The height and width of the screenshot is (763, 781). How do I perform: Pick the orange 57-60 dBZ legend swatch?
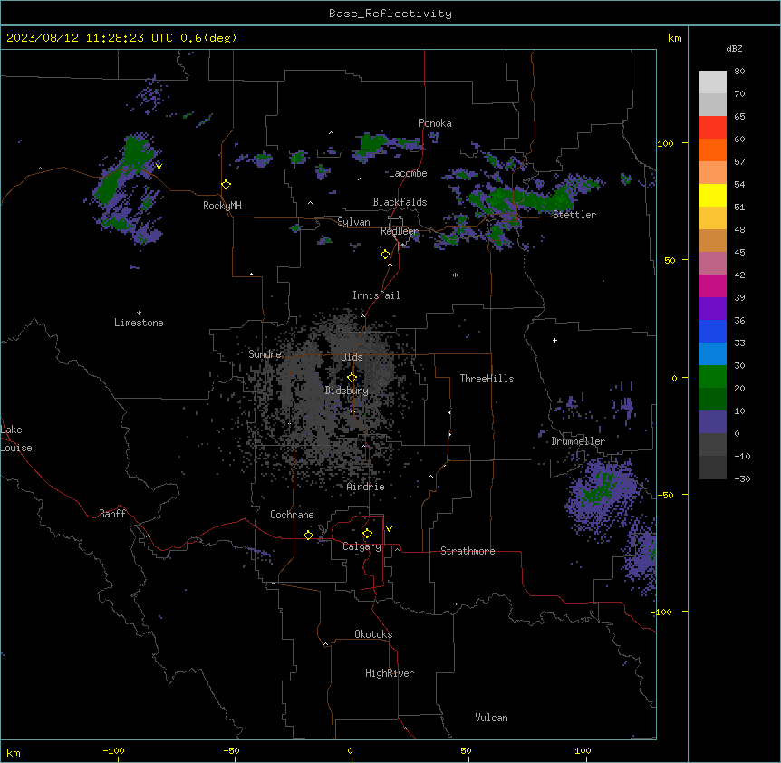(712, 150)
